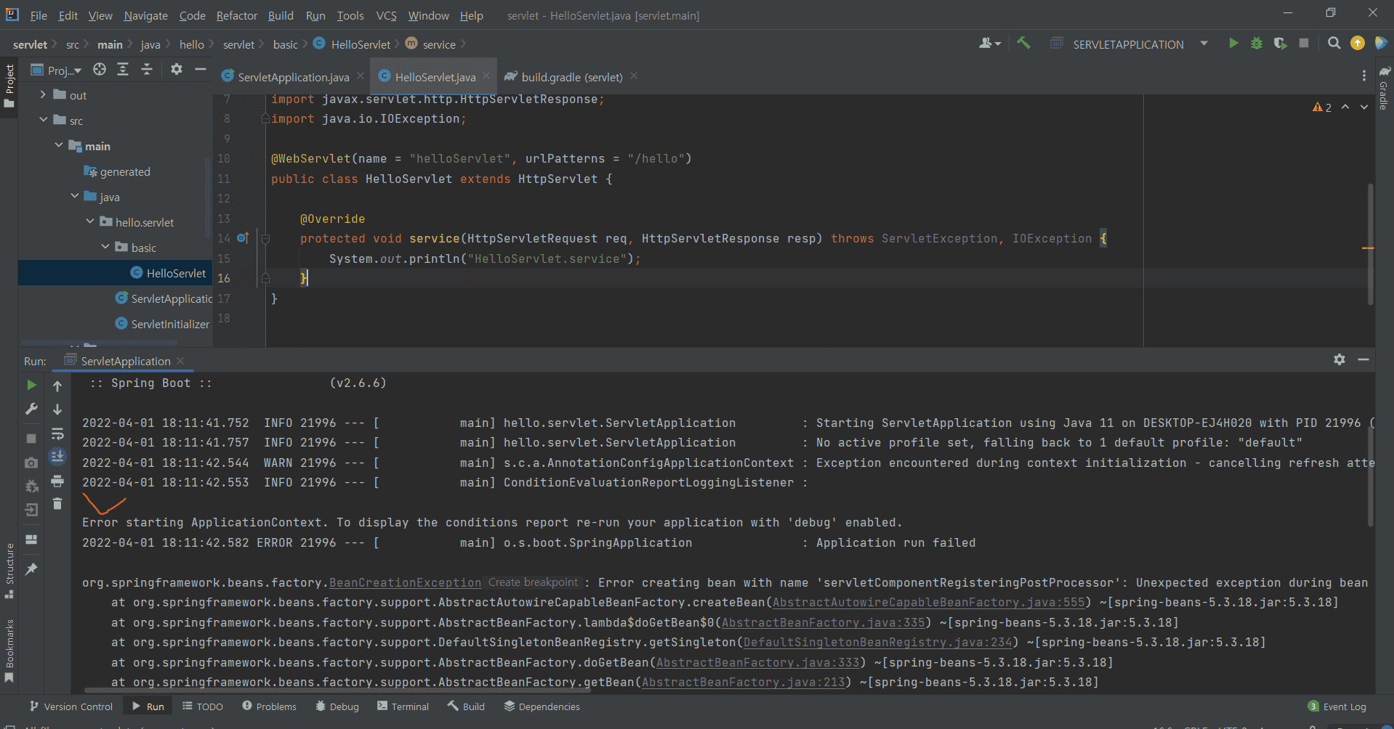Run the SERVLETAPPLICATION configuration
Image resolution: width=1394 pixels, height=729 pixels.
coord(1233,44)
